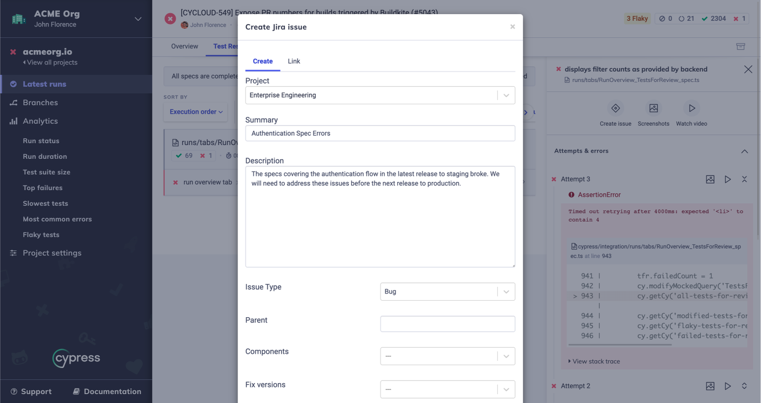Click the Create issue icon

pyautogui.click(x=615, y=108)
